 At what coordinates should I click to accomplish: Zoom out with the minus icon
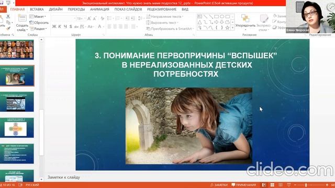tap(295, 185)
